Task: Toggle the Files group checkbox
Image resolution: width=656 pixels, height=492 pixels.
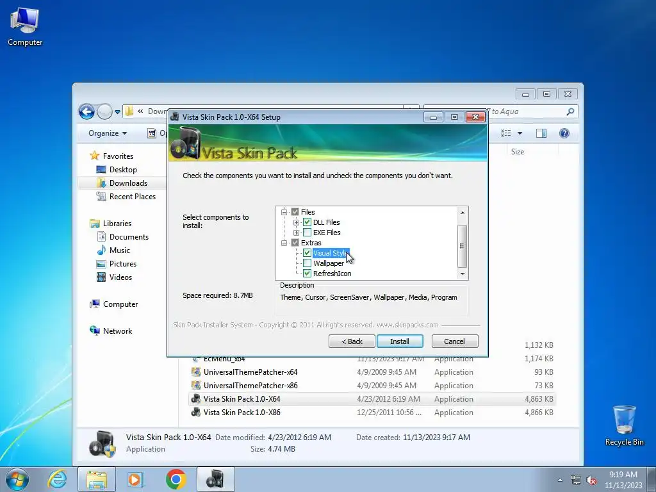Action: tap(295, 211)
